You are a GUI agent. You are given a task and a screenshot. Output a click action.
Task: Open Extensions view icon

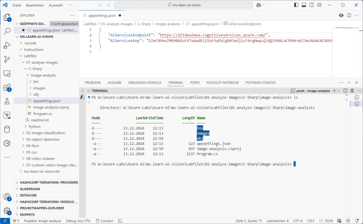(7, 88)
